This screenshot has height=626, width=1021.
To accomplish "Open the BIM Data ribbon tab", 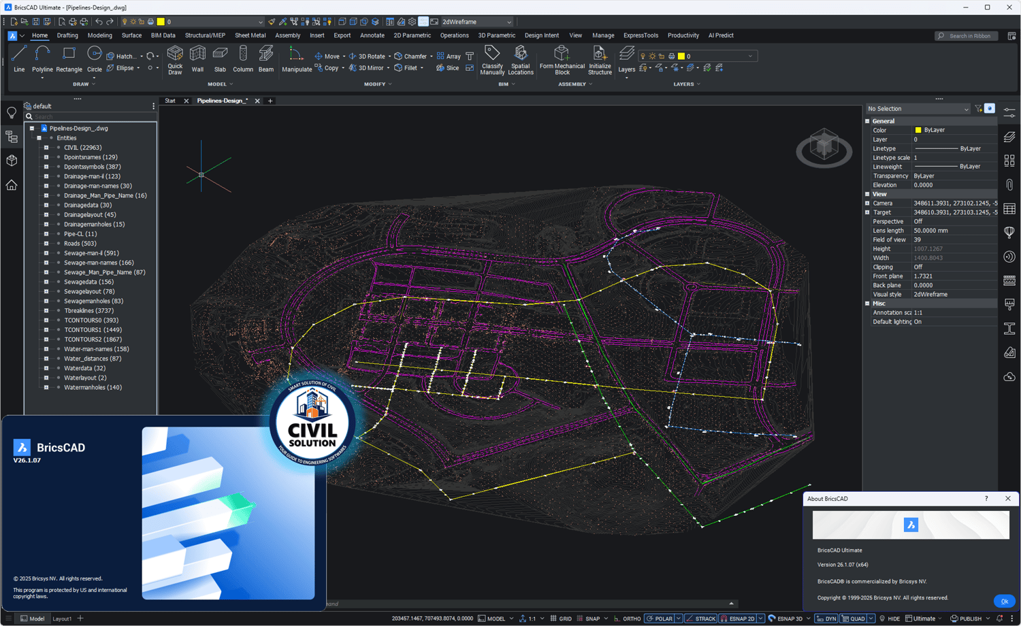I will pos(163,35).
